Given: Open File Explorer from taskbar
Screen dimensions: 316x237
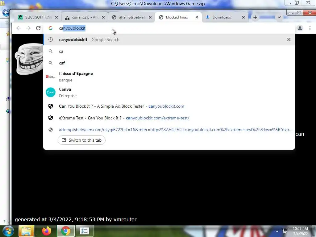Looking at the screenshot, I should 26,231.
